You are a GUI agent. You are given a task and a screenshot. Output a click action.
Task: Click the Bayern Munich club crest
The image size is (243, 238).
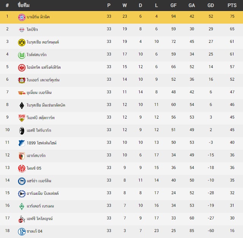(x=22, y=17)
